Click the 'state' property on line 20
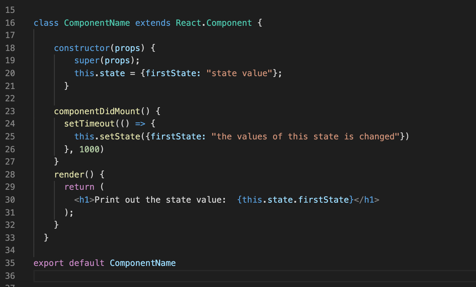476x287 pixels. click(x=112, y=73)
